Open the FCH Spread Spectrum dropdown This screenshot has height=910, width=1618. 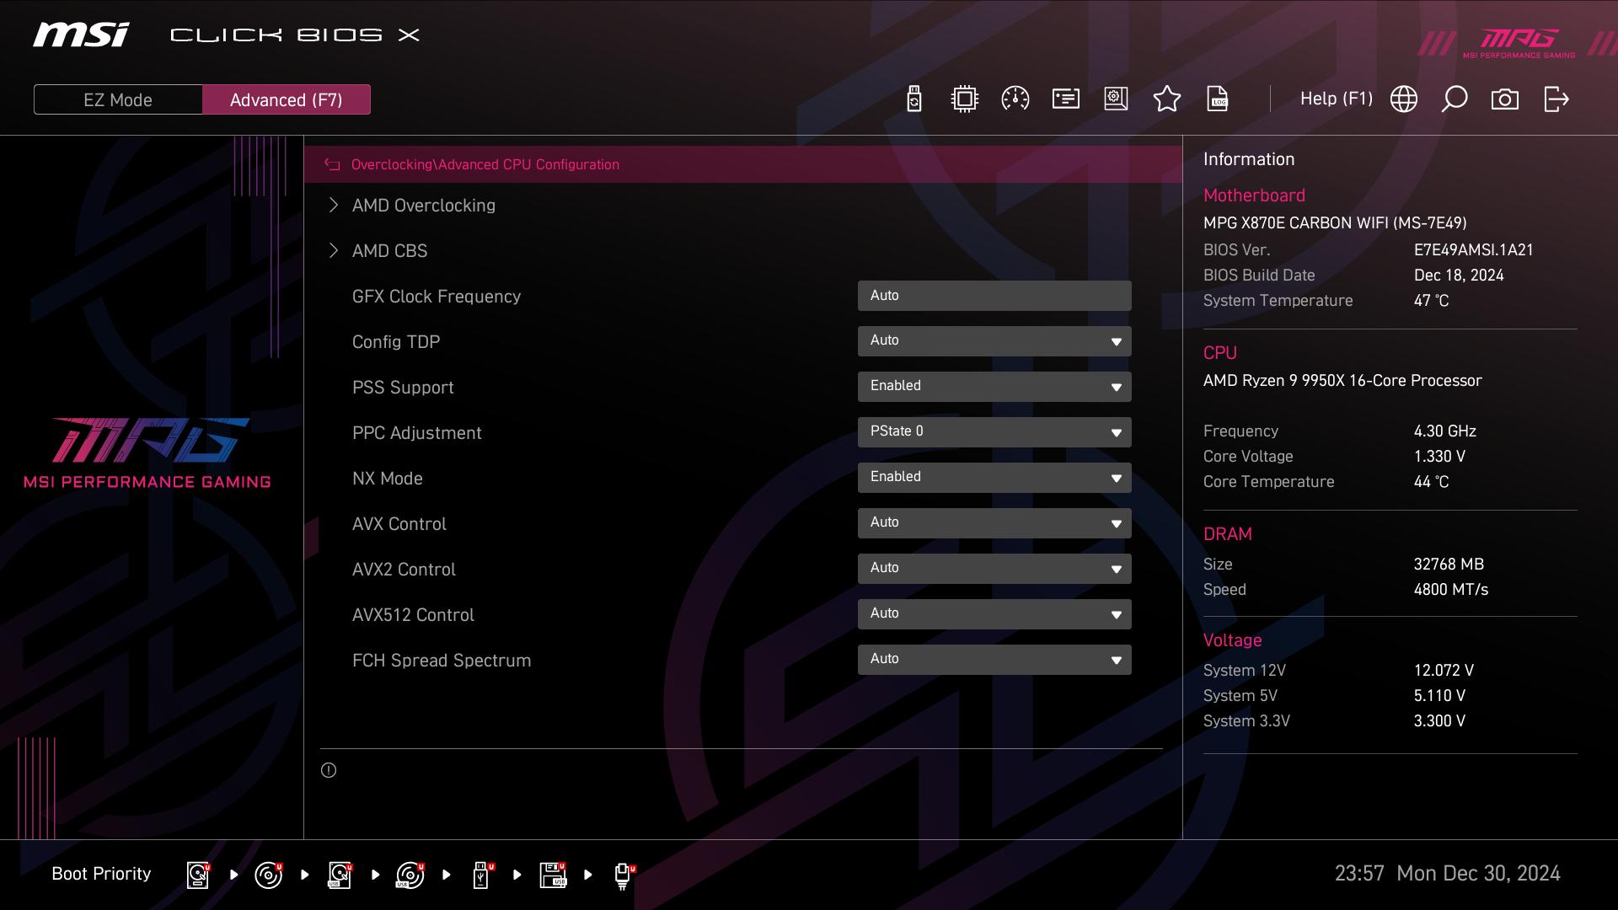(x=994, y=660)
